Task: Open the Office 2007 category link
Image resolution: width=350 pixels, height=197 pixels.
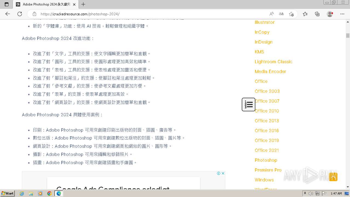Action: coord(267,101)
